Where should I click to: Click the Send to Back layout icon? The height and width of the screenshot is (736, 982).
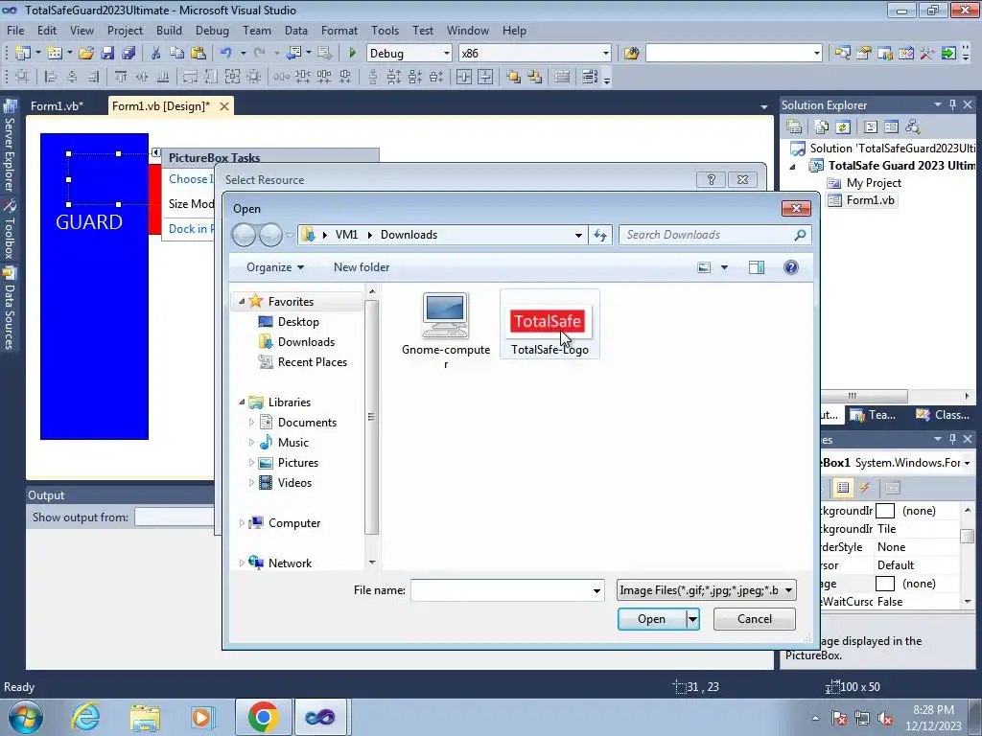click(x=535, y=77)
